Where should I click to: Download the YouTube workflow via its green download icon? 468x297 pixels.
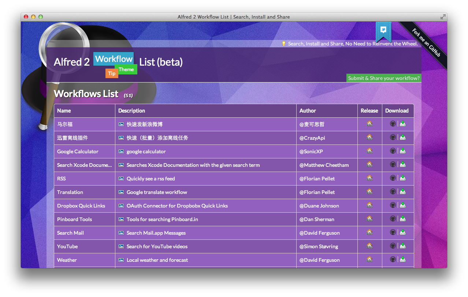(x=402, y=246)
